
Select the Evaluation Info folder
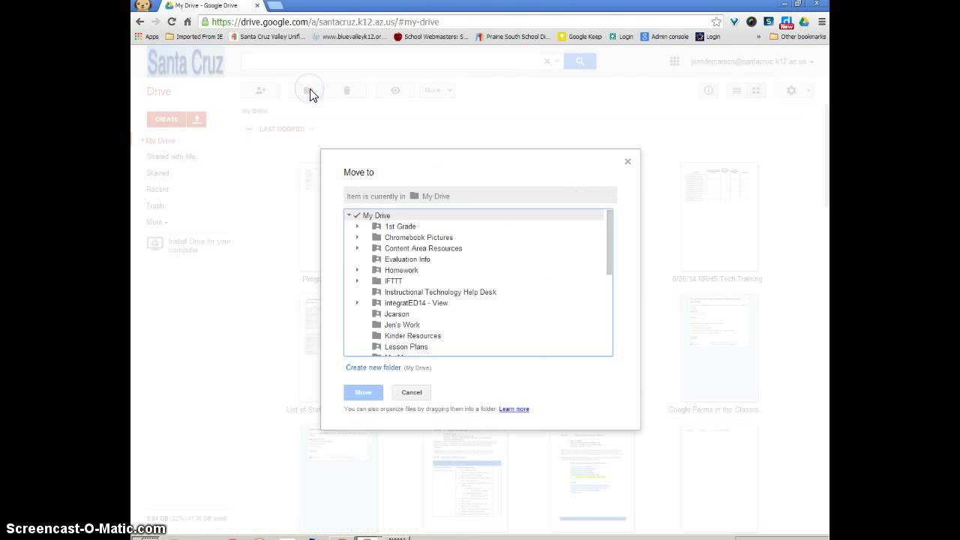(x=407, y=259)
